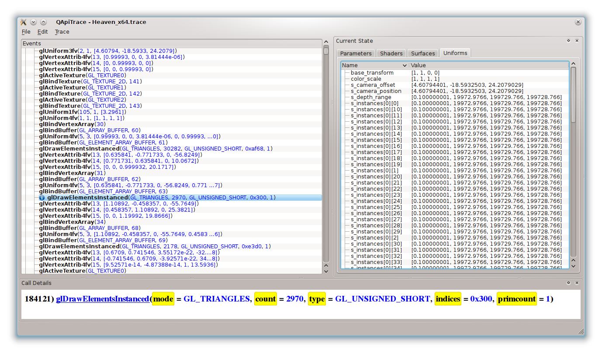Detach the Current State panel using its float icon
Viewport: 602px width, 353px height.
click(568, 40)
